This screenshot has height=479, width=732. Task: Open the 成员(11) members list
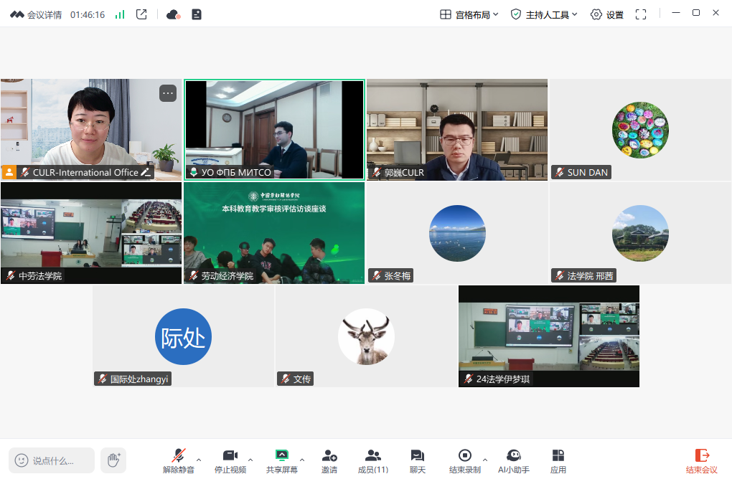[372, 460]
